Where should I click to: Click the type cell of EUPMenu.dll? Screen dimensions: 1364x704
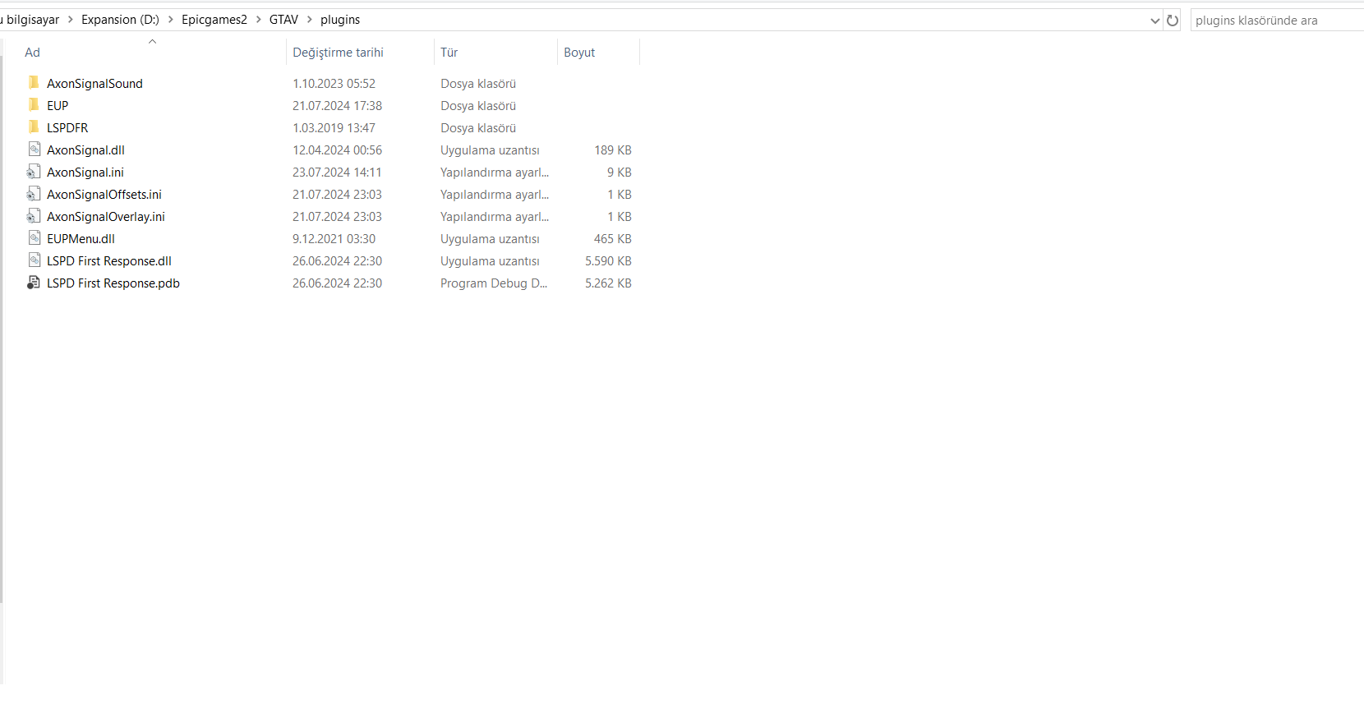tap(490, 239)
